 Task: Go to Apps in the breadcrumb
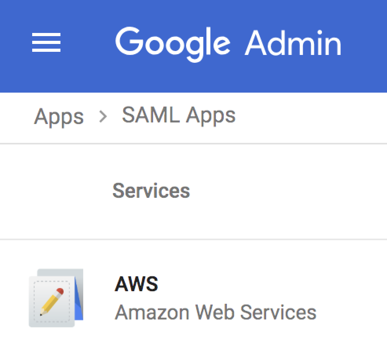coord(59,117)
